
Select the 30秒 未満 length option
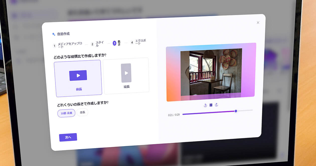[x=66, y=113]
